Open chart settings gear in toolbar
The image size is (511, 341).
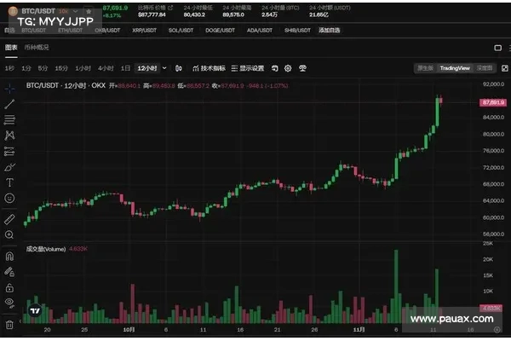coord(288,68)
